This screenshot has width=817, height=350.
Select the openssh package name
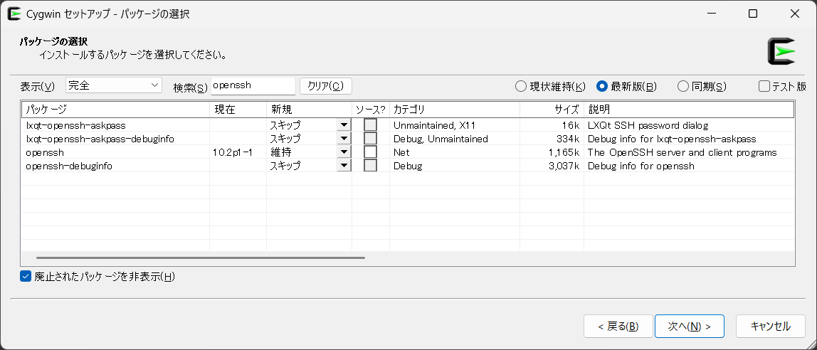pos(45,153)
